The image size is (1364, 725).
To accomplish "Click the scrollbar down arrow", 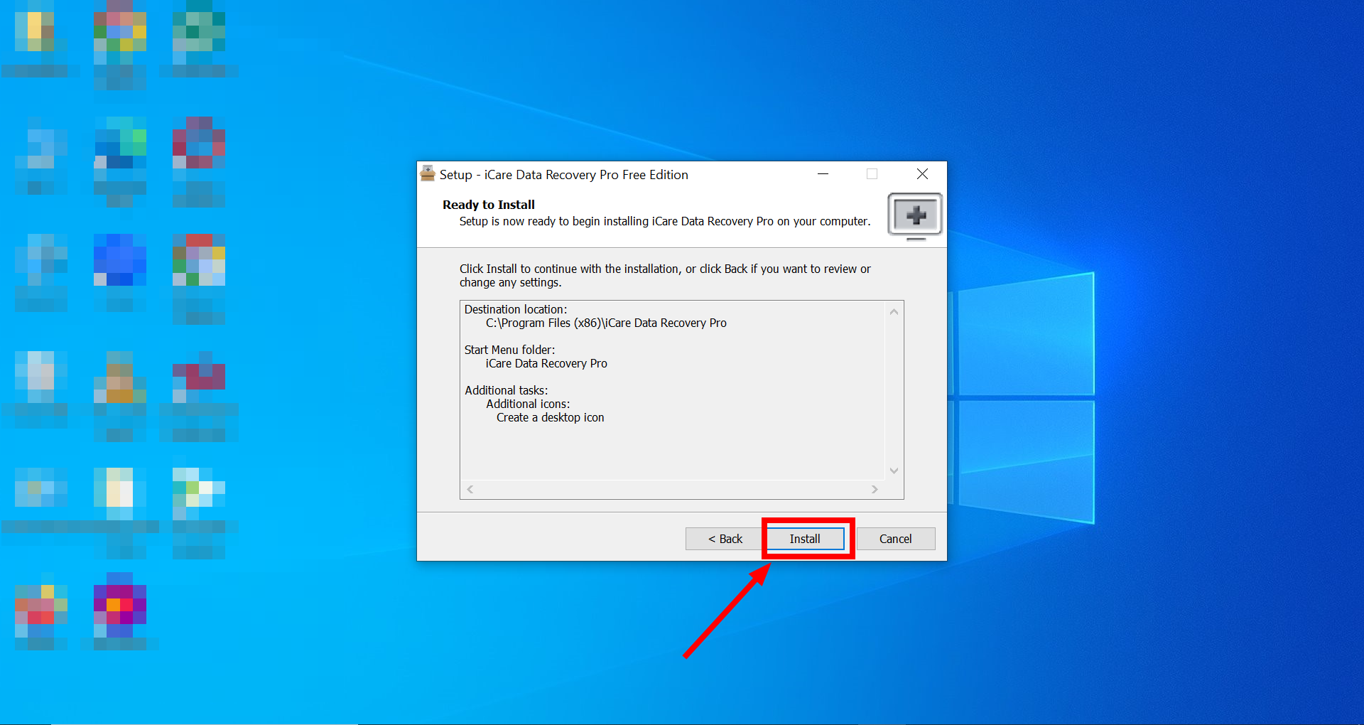I will pos(894,470).
